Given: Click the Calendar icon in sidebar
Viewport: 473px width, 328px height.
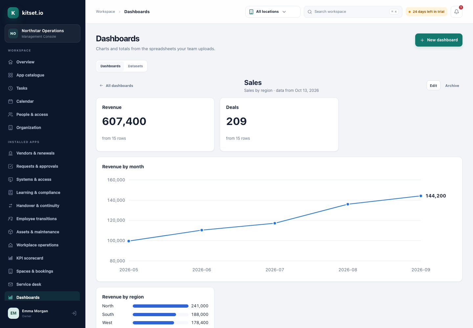Looking at the screenshot, I should [x=11, y=101].
